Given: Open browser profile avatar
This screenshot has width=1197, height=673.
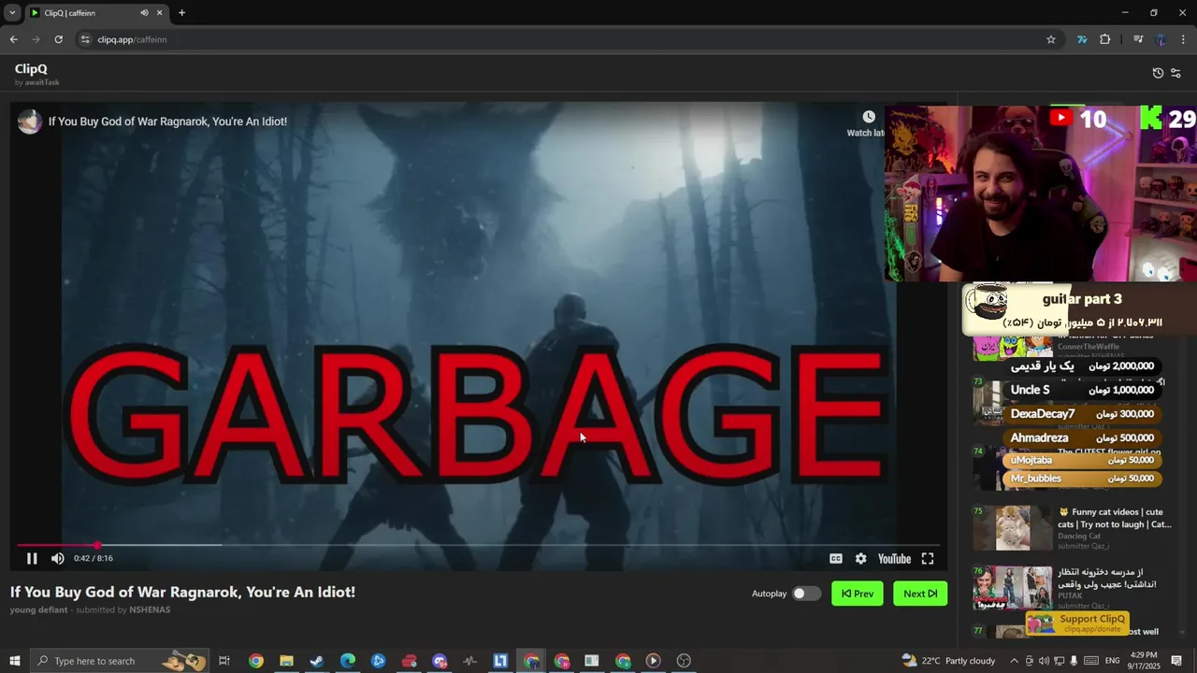Looking at the screenshot, I should click(1161, 39).
